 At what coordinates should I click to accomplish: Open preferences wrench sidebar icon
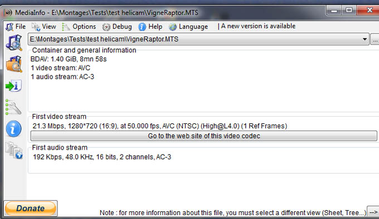[13, 107]
